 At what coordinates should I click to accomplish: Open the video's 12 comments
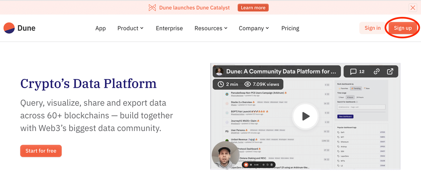[357, 71]
